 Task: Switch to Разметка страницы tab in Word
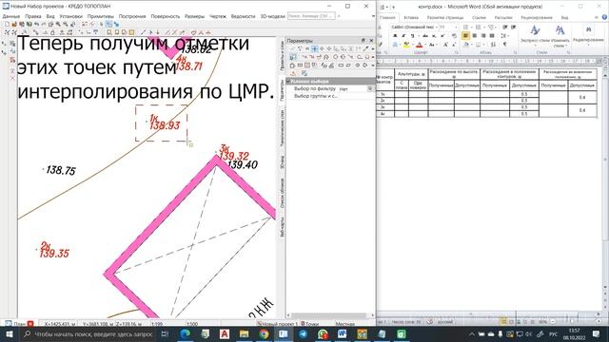[445, 17]
